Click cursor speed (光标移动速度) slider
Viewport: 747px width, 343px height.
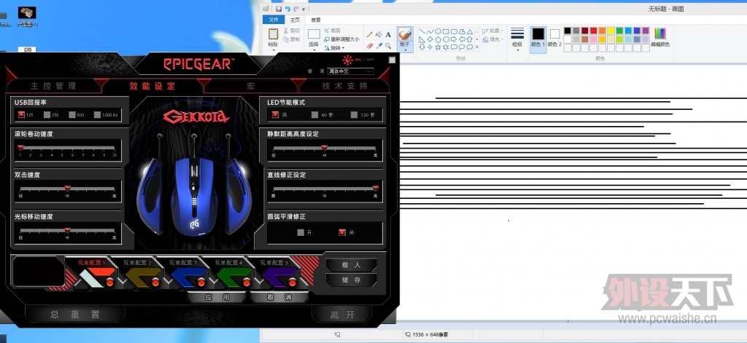click(67, 230)
